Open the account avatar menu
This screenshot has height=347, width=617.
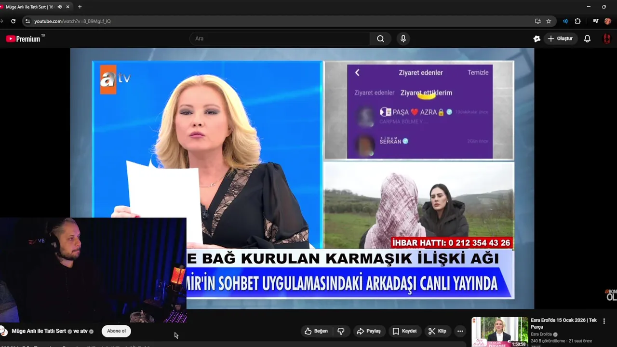click(x=607, y=39)
